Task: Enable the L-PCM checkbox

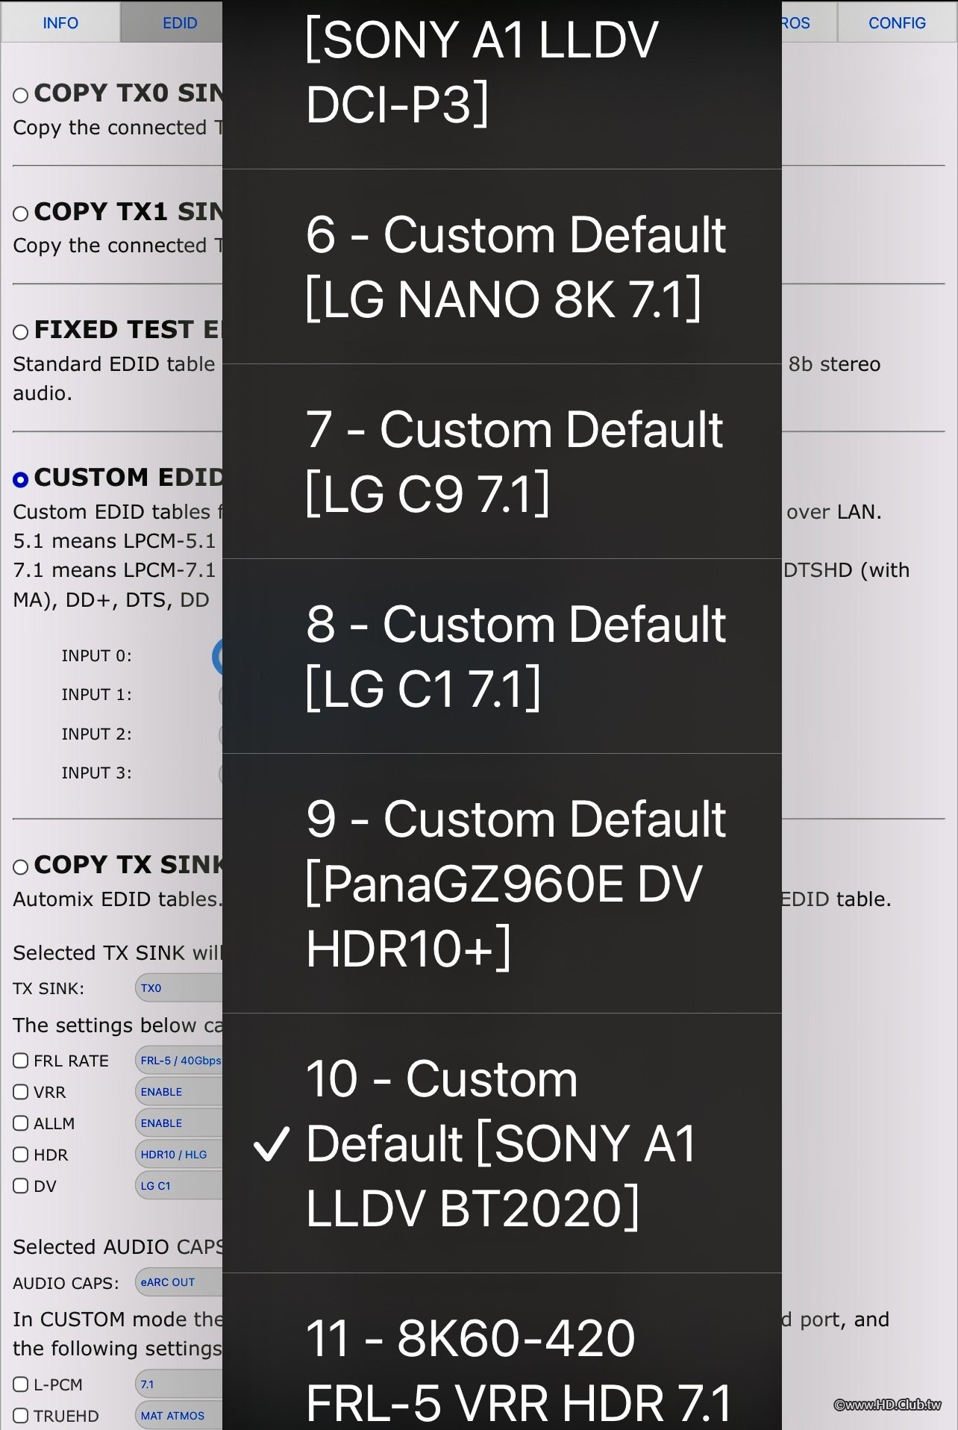Action: coord(21,1384)
